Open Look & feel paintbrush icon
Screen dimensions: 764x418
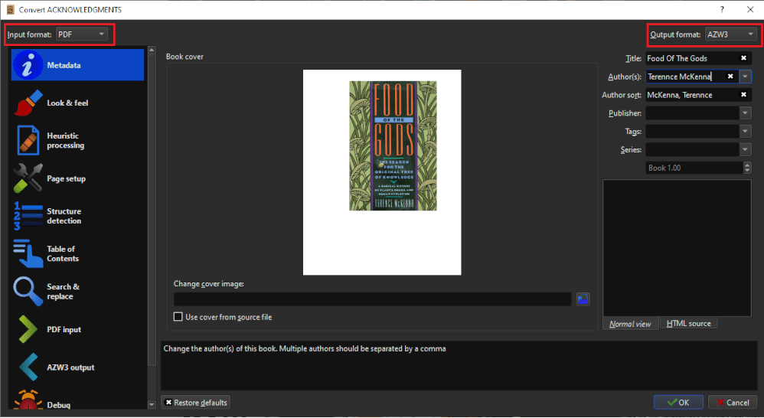point(28,103)
